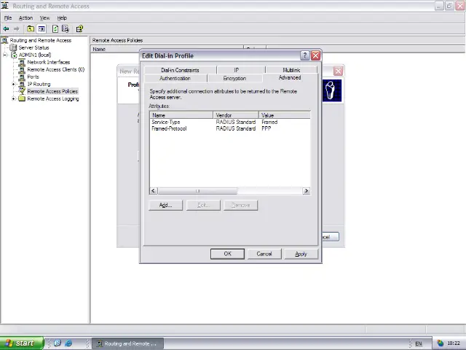Click the EN language indicator in taskbar
466x350 pixels.
[x=419, y=343]
